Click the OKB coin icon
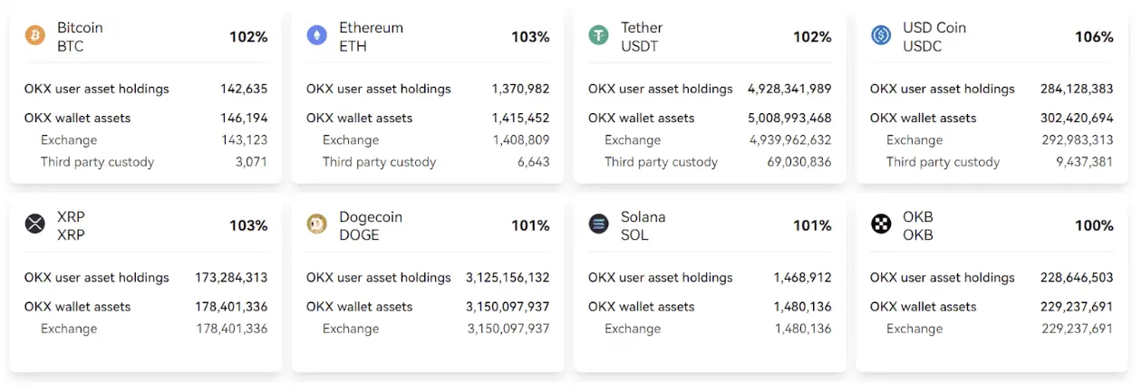The height and width of the screenshot is (391, 1142). 880,224
